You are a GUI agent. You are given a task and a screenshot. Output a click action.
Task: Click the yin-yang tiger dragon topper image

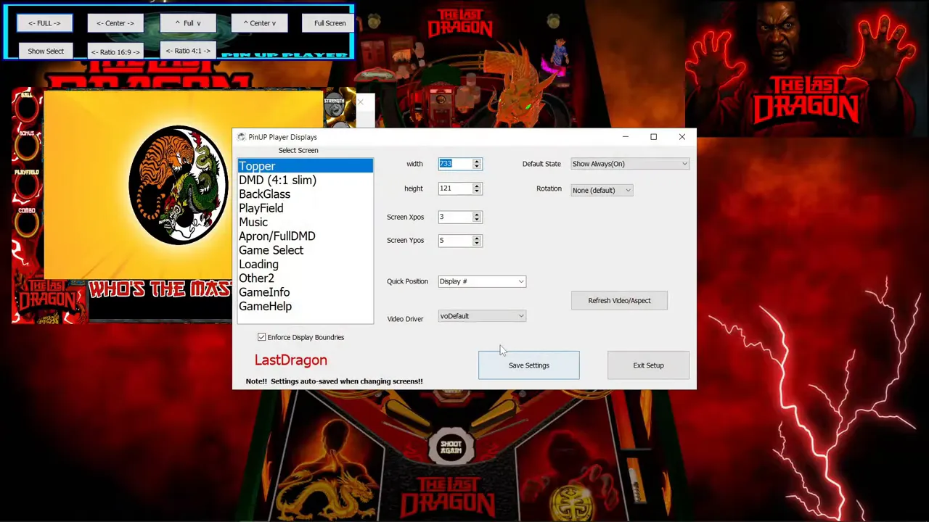(179, 185)
